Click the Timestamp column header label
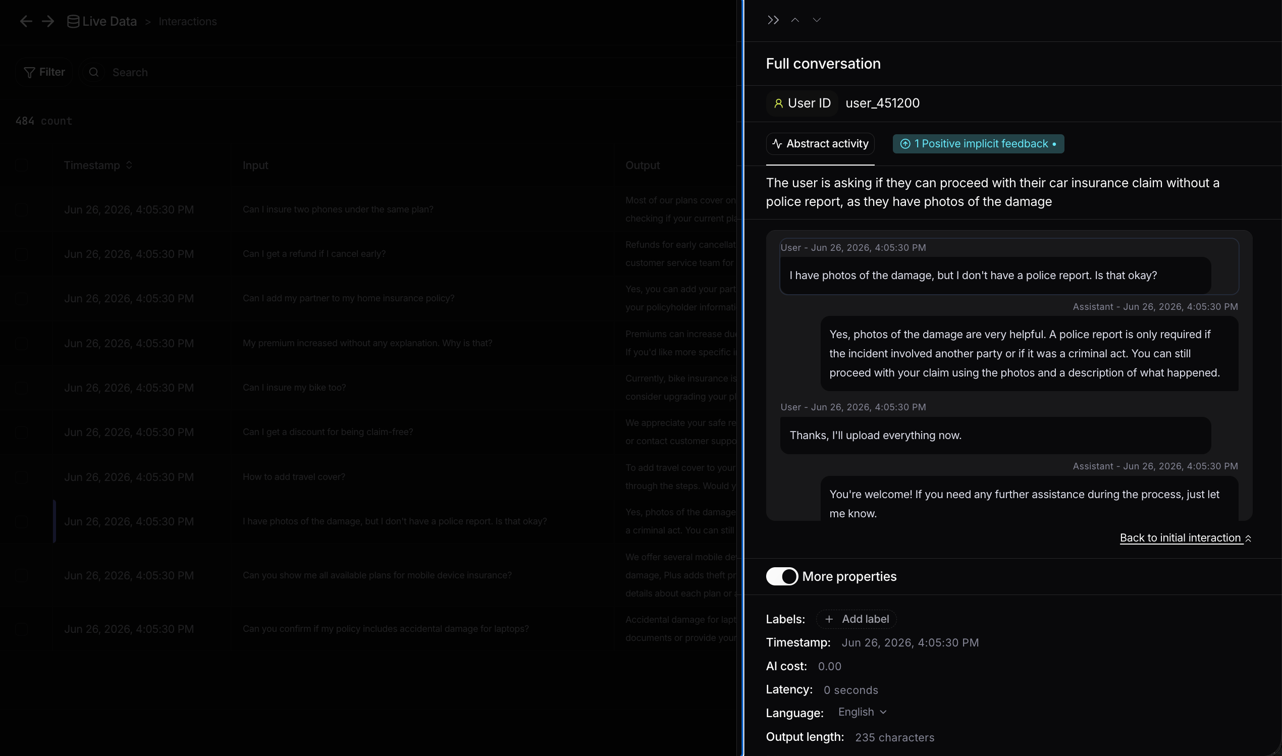This screenshot has width=1282, height=756. [92, 165]
